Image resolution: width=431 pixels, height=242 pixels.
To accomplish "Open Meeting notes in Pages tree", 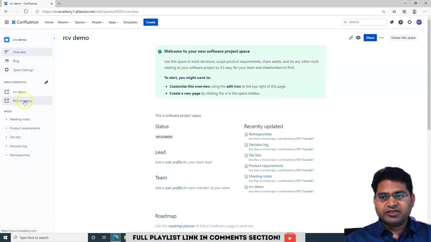I will click(x=20, y=119).
